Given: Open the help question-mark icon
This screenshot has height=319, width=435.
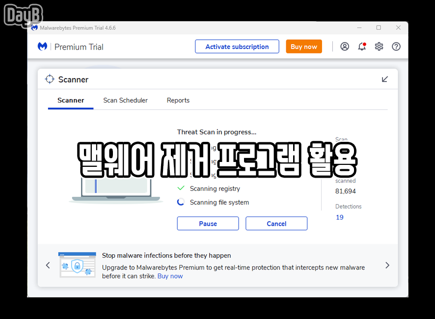Looking at the screenshot, I should (x=396, y=47).
